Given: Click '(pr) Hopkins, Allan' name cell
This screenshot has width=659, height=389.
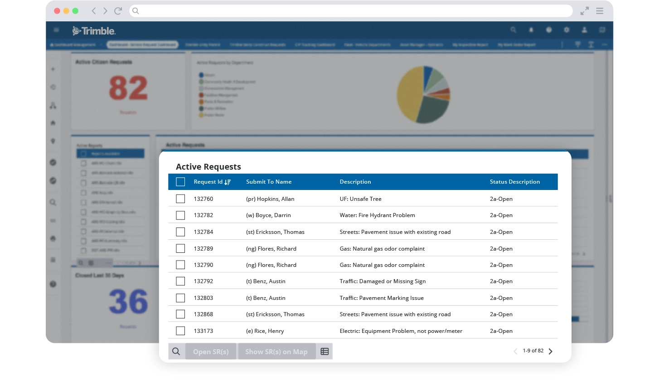Looking at the screenshot, I should tap(270, 199).
